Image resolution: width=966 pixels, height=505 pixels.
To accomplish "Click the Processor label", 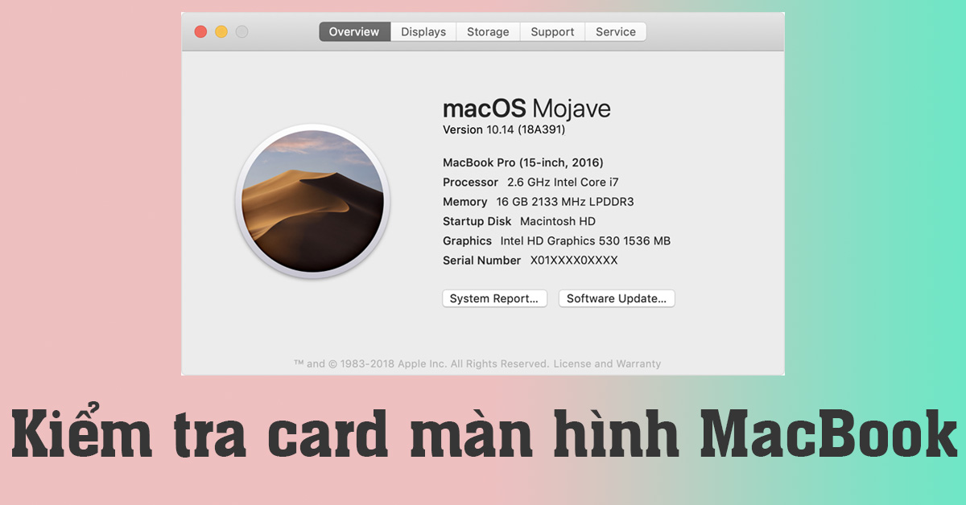I will point(471,183).
